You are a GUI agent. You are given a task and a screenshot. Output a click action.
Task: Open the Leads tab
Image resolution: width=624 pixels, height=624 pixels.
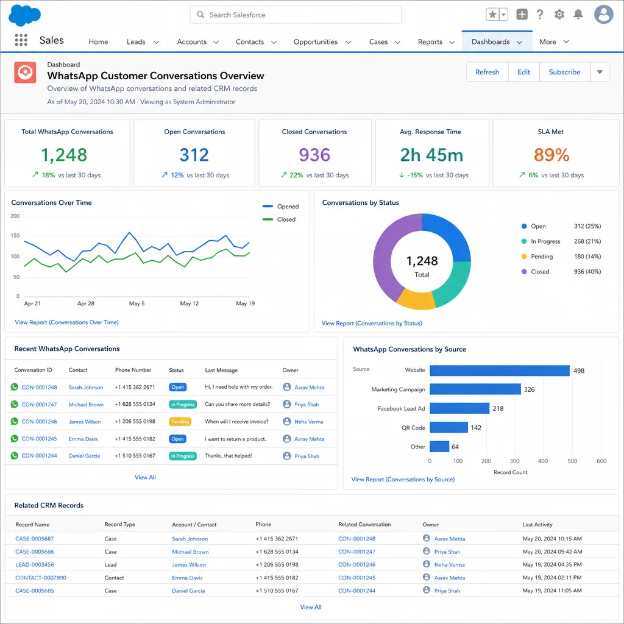tap(136, 42)
